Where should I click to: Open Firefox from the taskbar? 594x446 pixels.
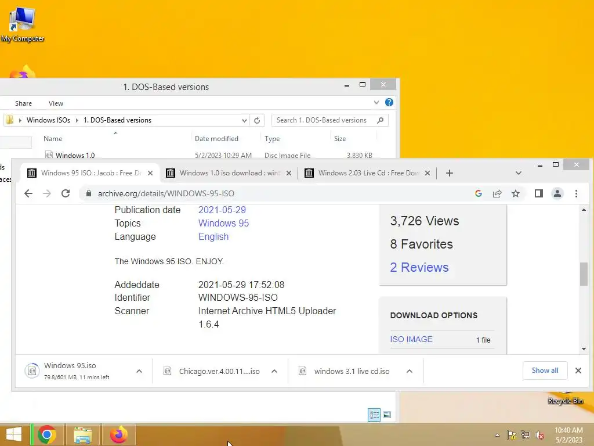(118, 434)
